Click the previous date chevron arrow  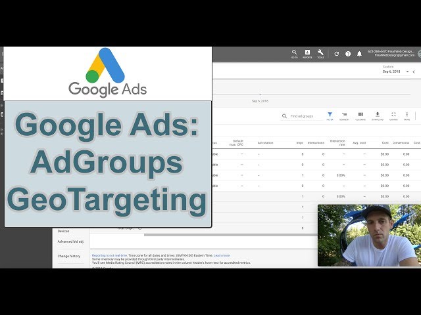click(x=414, y=72)
